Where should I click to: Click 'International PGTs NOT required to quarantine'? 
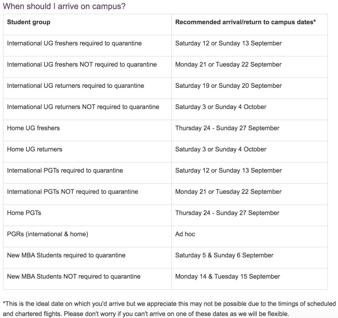click(72, 192)
